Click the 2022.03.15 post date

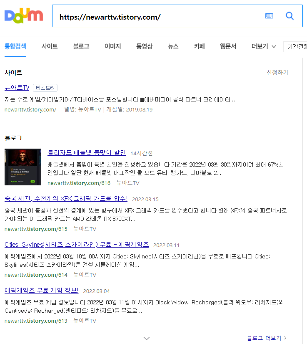pos(145,199)
